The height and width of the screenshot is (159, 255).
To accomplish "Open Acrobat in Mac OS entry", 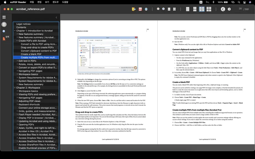I will [x=36, y=131].
